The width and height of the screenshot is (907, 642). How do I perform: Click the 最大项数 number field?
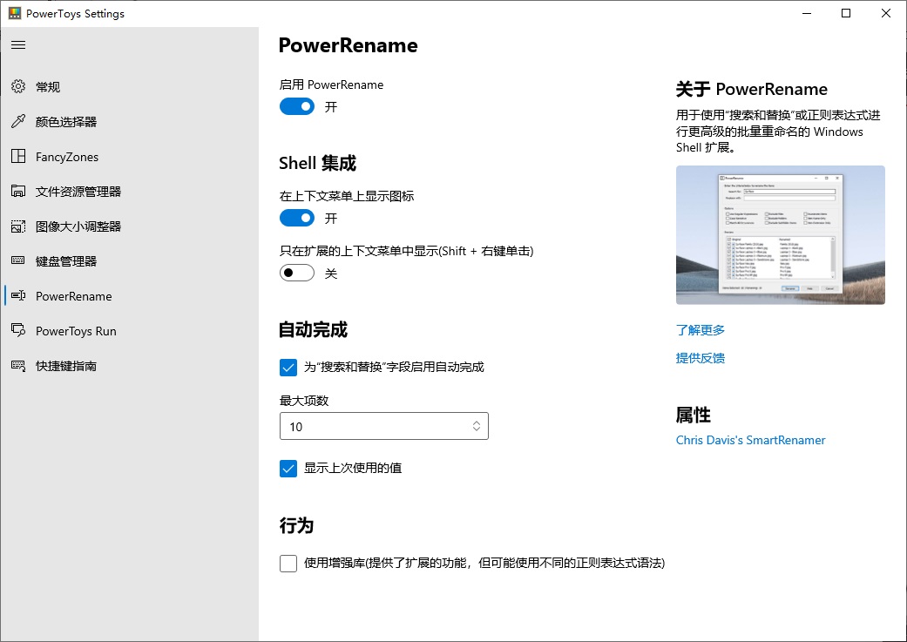pyautogui.click(x=384, y=426)
